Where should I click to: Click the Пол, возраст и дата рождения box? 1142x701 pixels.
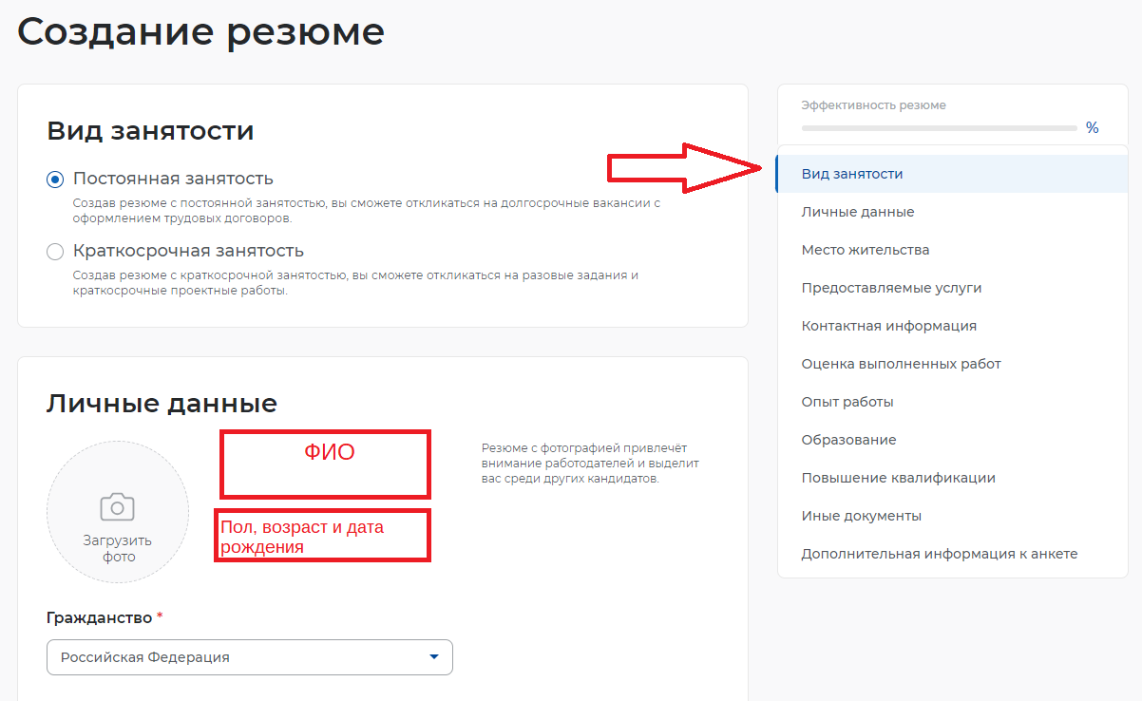[323, 536]
